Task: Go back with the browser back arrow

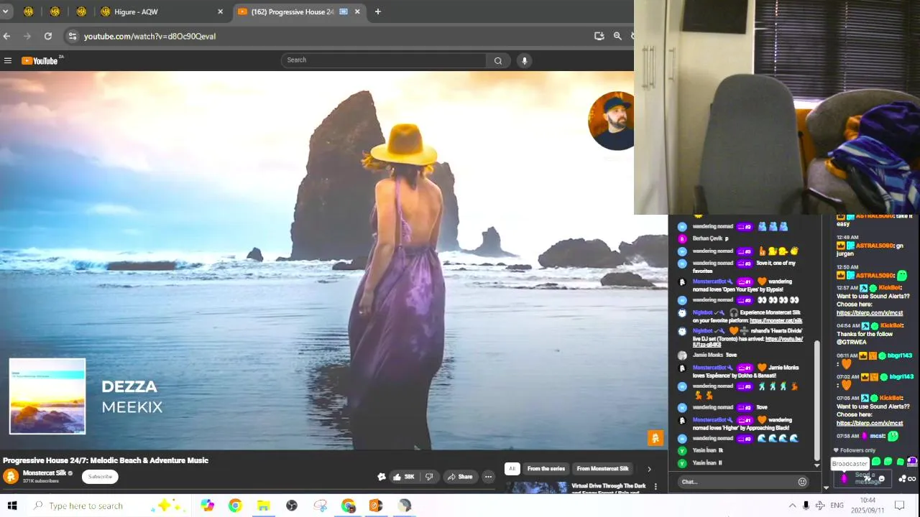Action: tap(6, 36)
